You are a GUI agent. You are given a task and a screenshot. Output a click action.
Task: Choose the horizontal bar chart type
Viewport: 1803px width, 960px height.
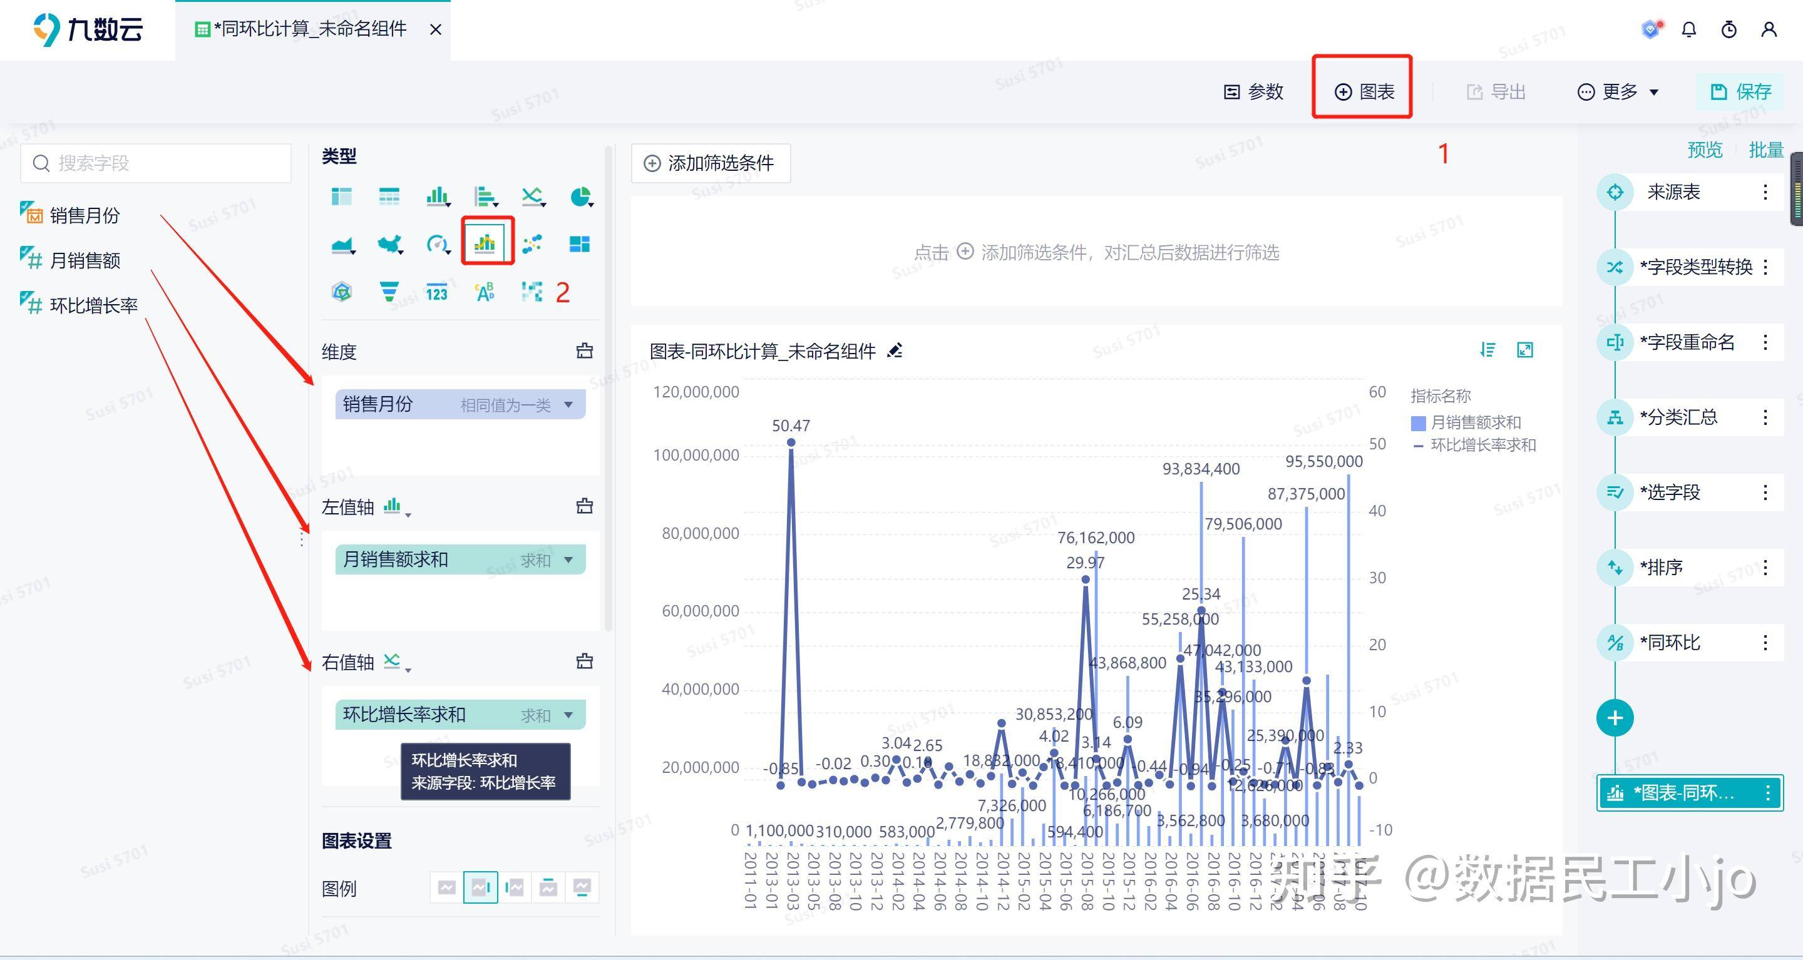click(x=485, y=197)
